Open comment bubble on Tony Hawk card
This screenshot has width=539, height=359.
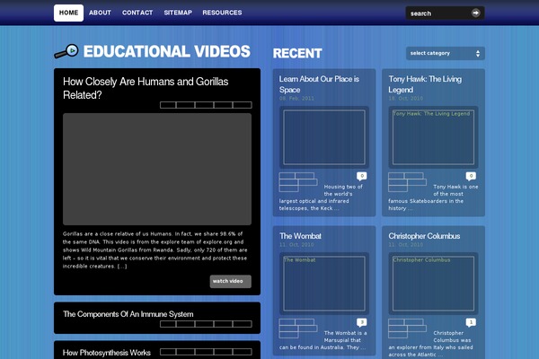[x=471, y=176]
